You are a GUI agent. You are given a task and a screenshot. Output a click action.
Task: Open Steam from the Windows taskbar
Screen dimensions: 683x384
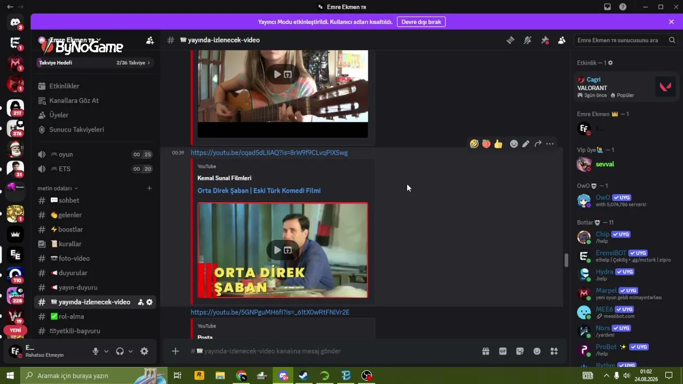[303, 375]
